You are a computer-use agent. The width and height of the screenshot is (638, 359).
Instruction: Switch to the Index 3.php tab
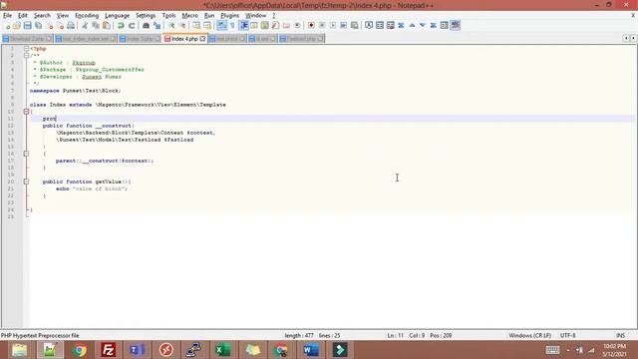140,39
